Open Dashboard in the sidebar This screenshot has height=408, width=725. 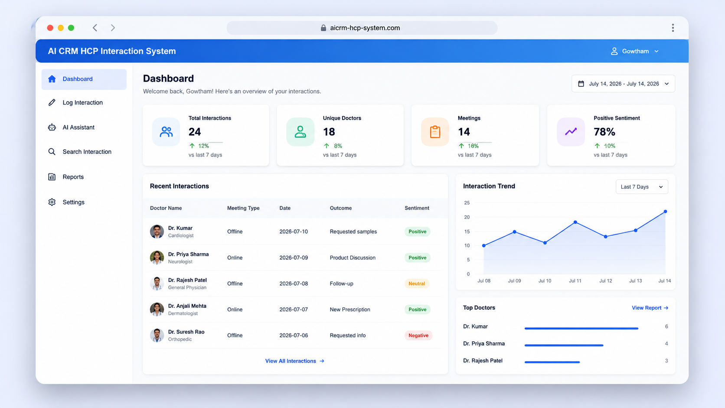coord(84,79)
